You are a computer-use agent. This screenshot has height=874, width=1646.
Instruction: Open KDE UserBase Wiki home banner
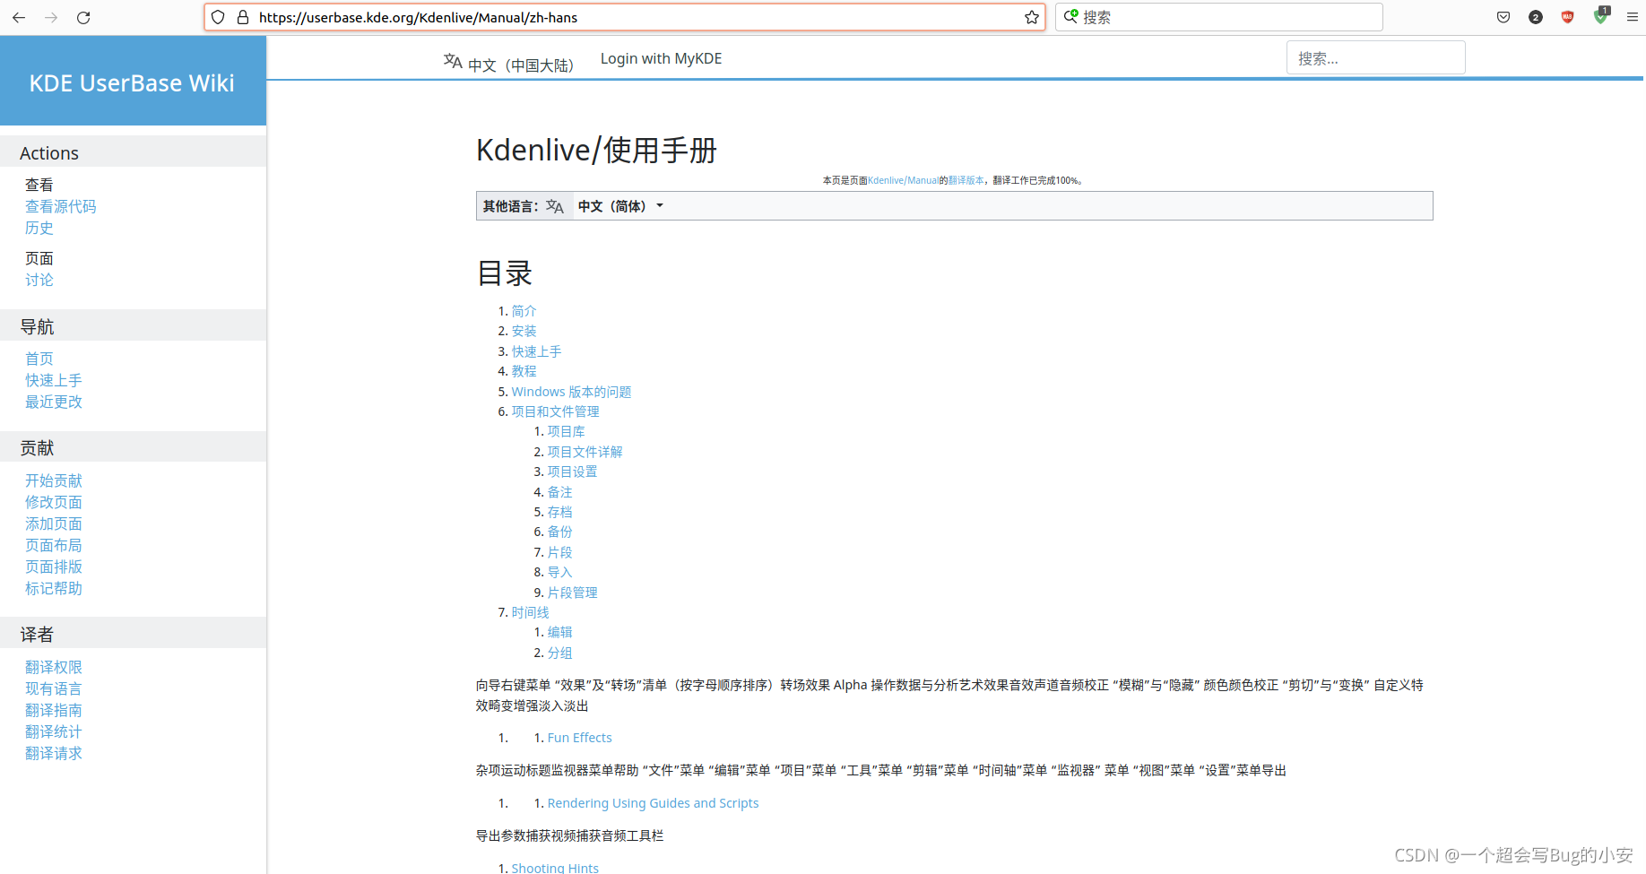pos(133,82)
